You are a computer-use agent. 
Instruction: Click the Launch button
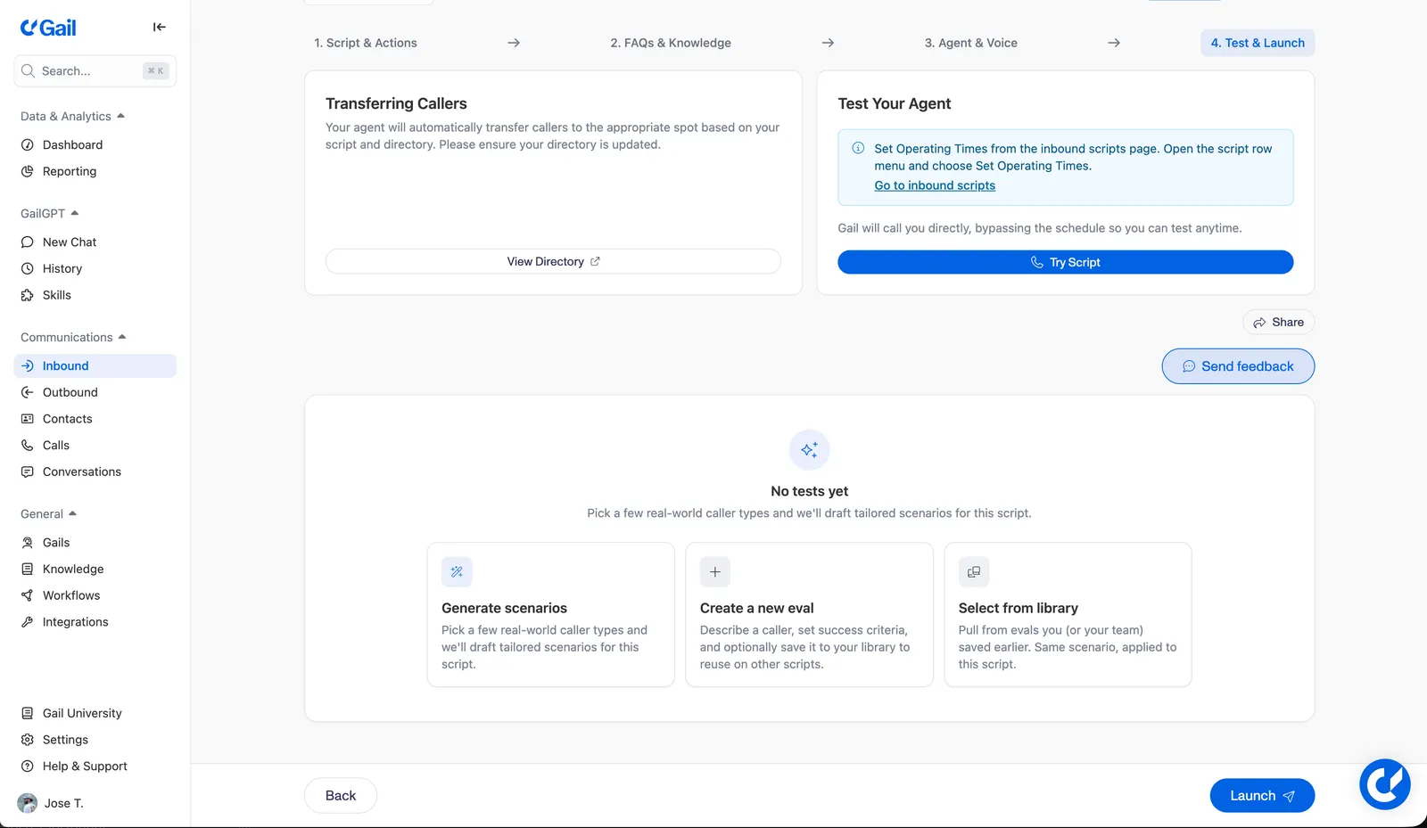(x=1262, y=796)
